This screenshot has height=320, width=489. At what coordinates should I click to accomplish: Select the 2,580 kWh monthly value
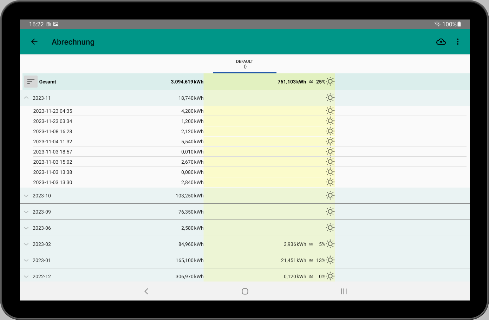[x=193, y=228]
